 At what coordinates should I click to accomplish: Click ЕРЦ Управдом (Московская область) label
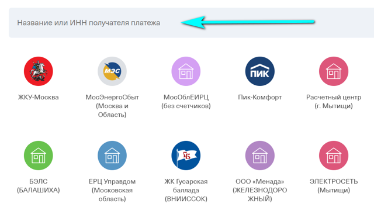[x=112, y=190]
